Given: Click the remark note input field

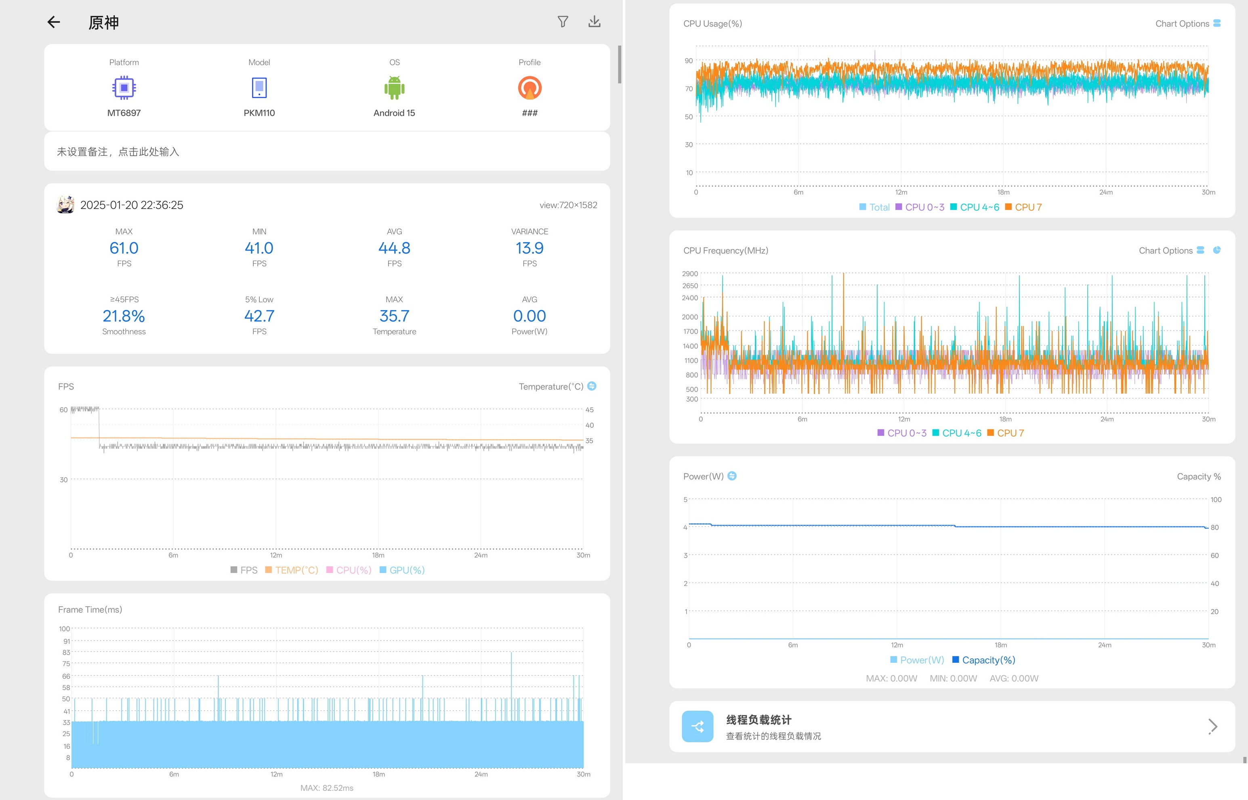Looking at the screenshot, I should click(327, 152).
